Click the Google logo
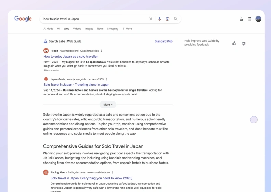The height and width of the screenshot is (192, 271). [x=23, y=19]
